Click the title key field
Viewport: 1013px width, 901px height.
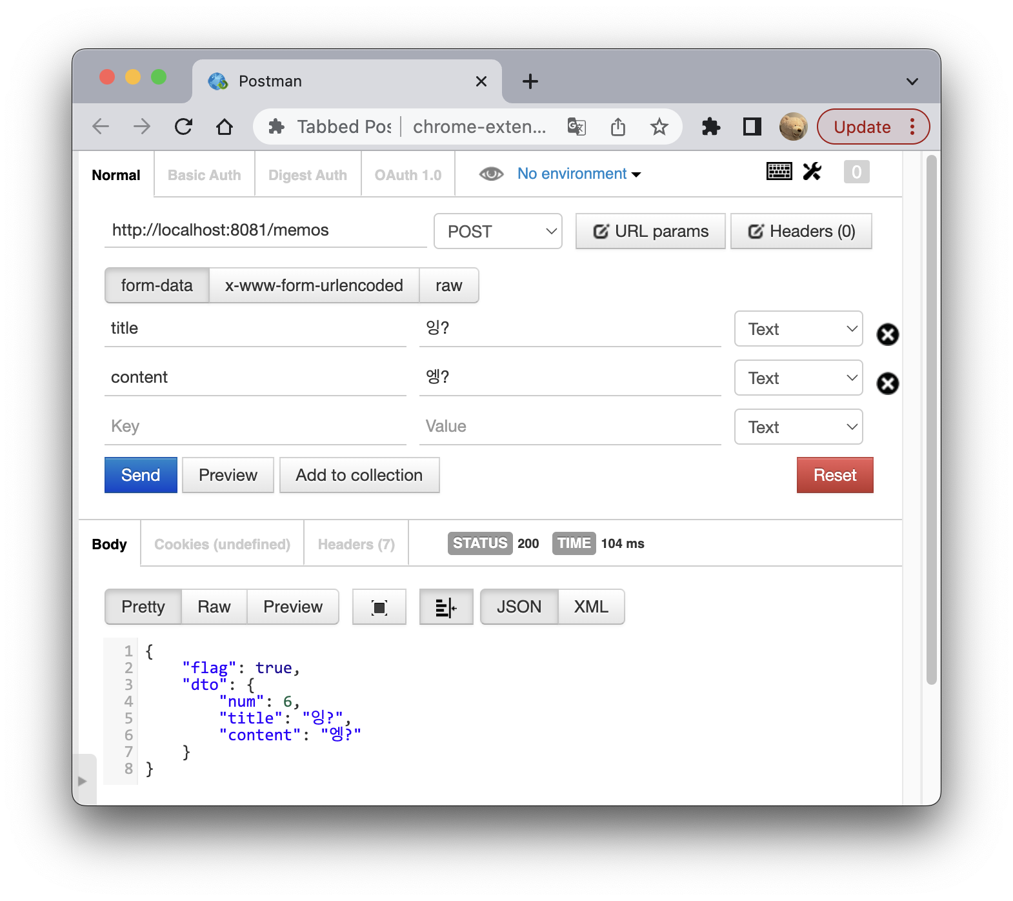coord(256,329)
